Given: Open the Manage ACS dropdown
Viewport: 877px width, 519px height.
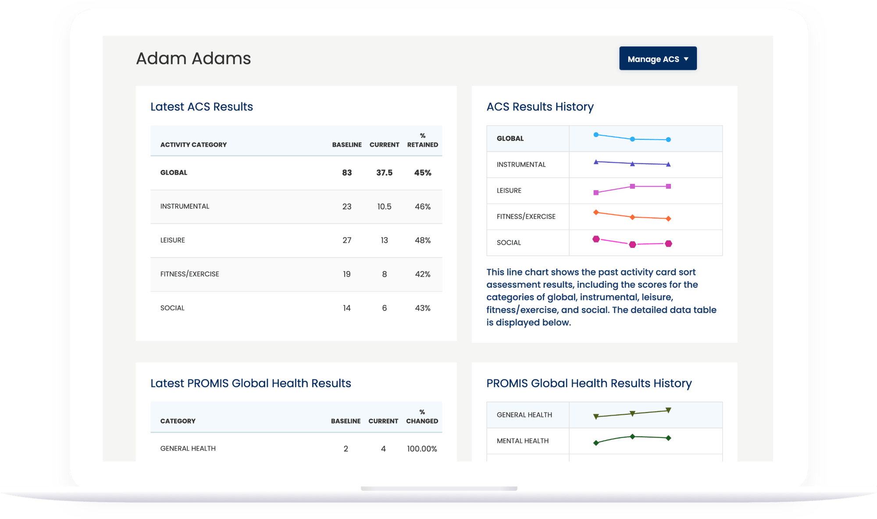Looking at the screenshot, I should point(653,59).
